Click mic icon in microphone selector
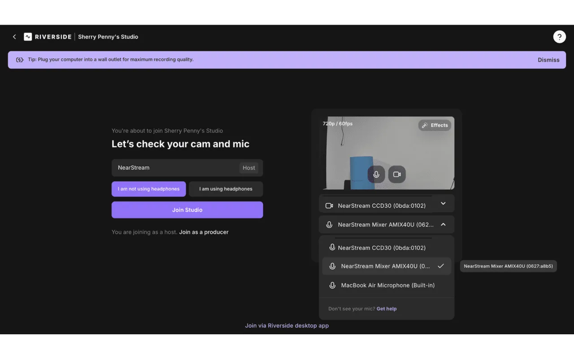Image resolution: width=574 pixels, height=359 pixels. pos(329,225)
